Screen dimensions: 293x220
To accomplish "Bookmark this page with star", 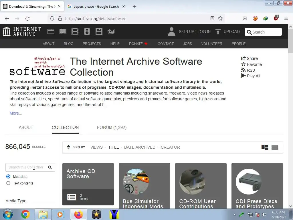I will [220, 18].
